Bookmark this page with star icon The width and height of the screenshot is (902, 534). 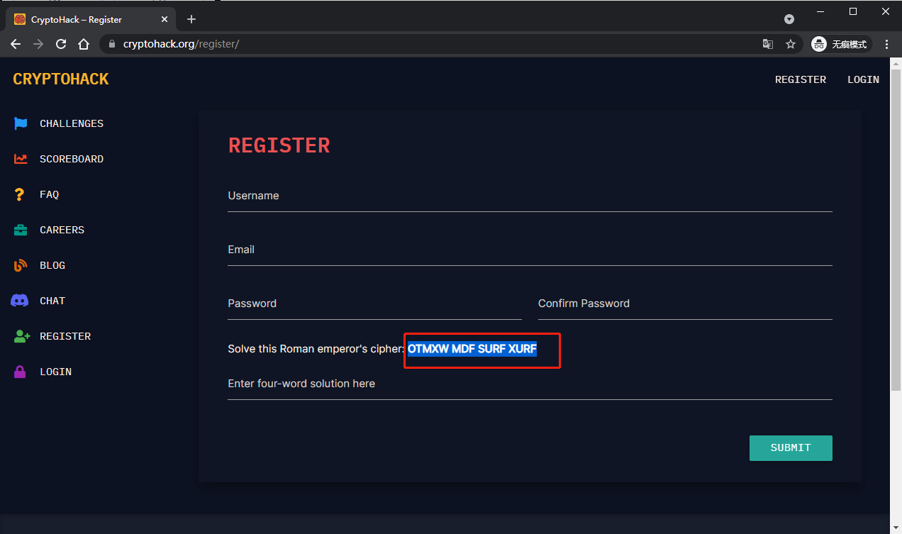coord(791,44)
